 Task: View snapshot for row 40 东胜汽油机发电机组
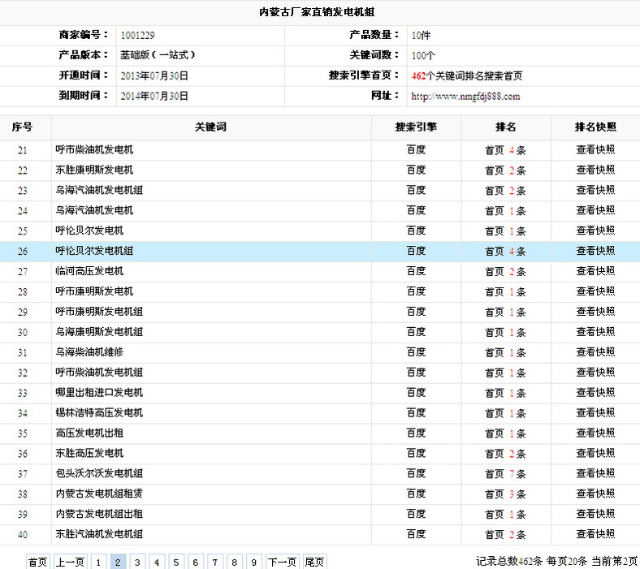pyautogui.click(x=595, y=534)
